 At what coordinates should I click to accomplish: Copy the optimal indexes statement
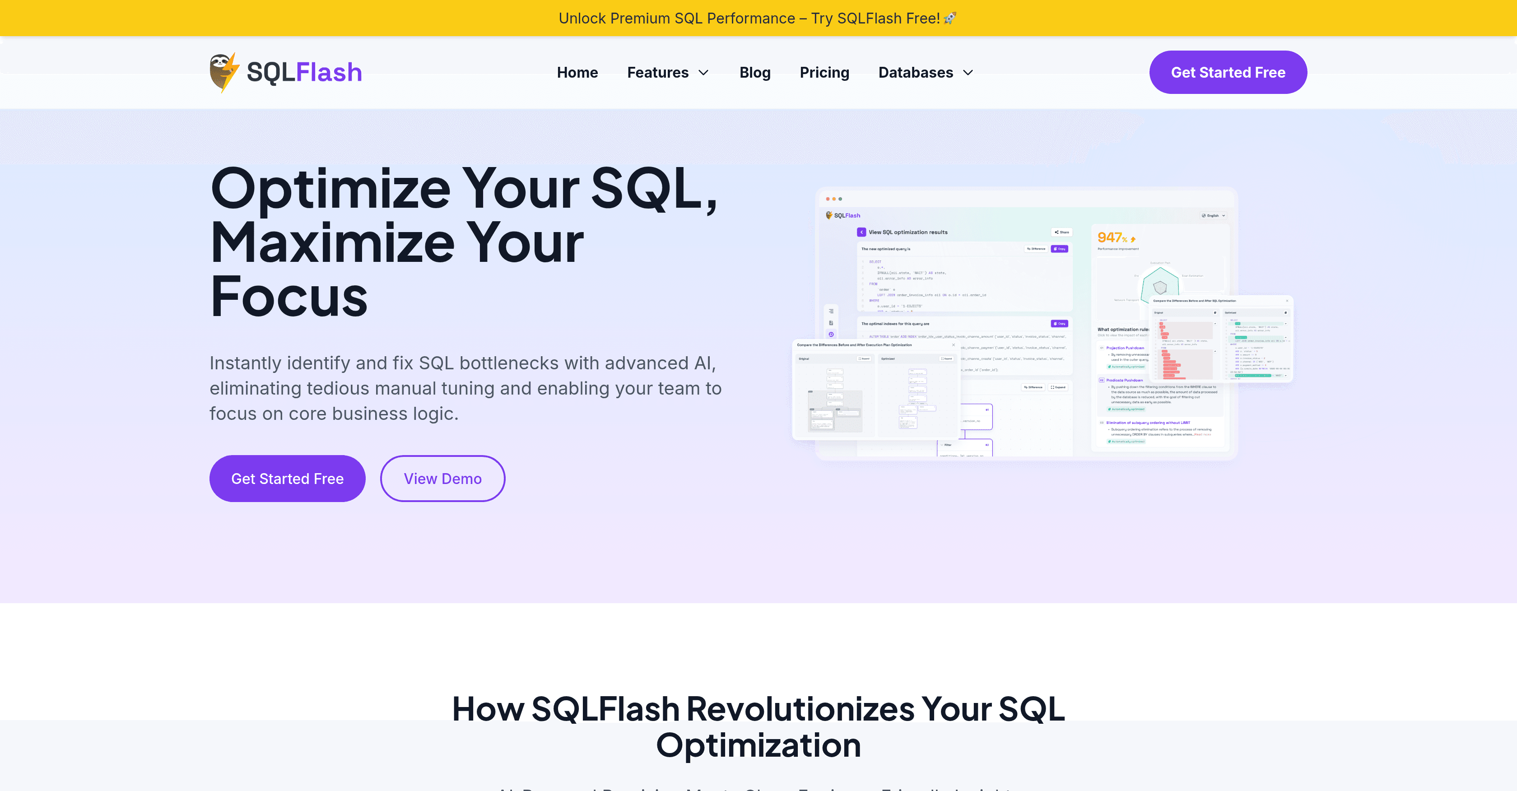tap(1060, 323)
